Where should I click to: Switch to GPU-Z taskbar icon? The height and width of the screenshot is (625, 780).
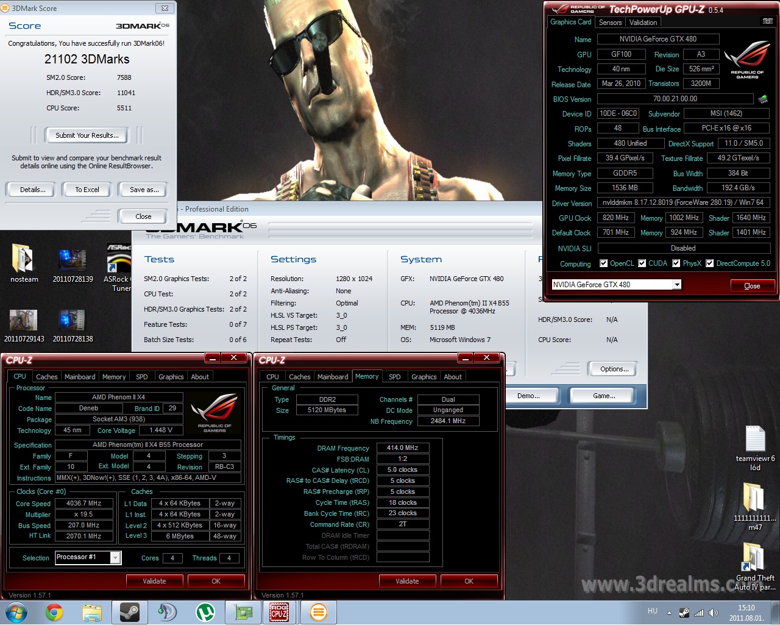(x=243, y=612)
